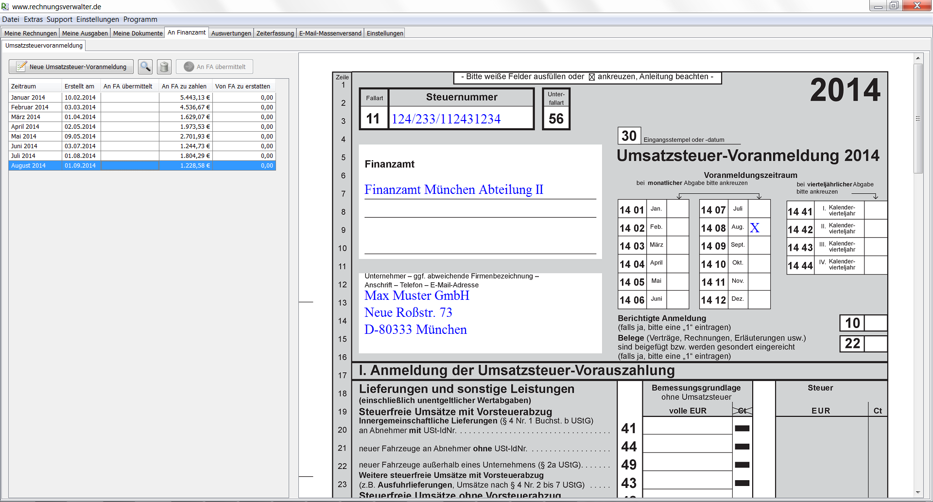Image resolution: width=933 pixels, height=502 pixels.
Task: Click the Berichtigte Anmeldung field 10
Action: [876, 323]
